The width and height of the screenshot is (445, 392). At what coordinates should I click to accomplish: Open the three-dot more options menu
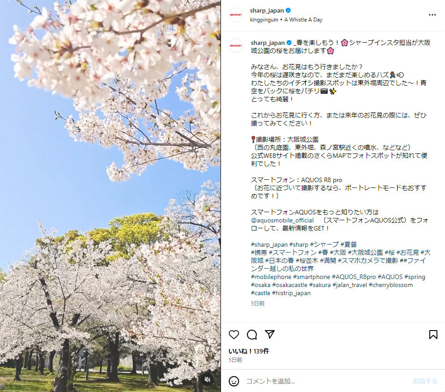(432, 15)
